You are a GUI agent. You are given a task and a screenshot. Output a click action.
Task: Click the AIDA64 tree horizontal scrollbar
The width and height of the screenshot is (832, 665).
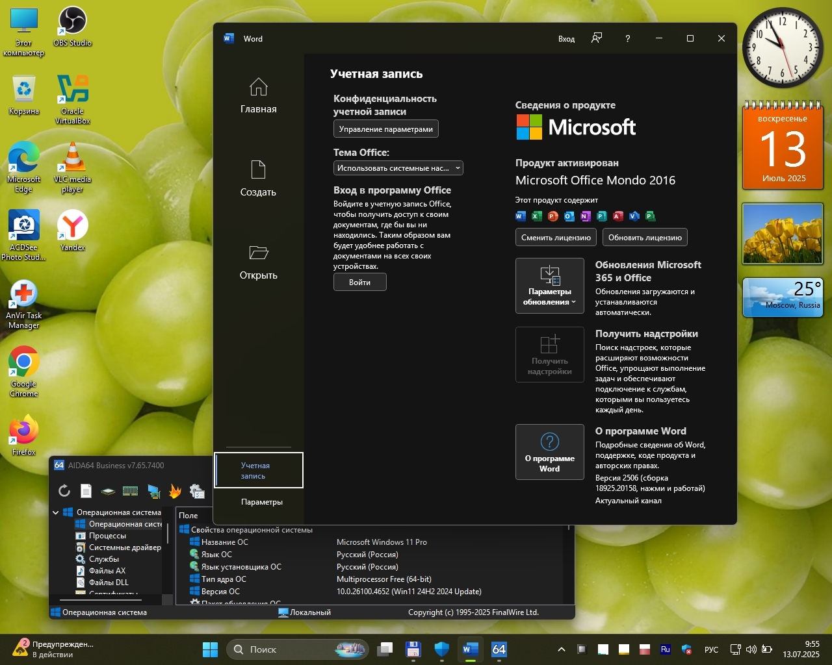tap(101, 600)
